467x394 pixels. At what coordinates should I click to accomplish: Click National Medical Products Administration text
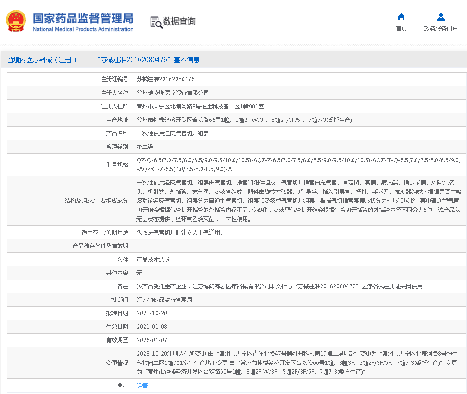click(83, 29)
